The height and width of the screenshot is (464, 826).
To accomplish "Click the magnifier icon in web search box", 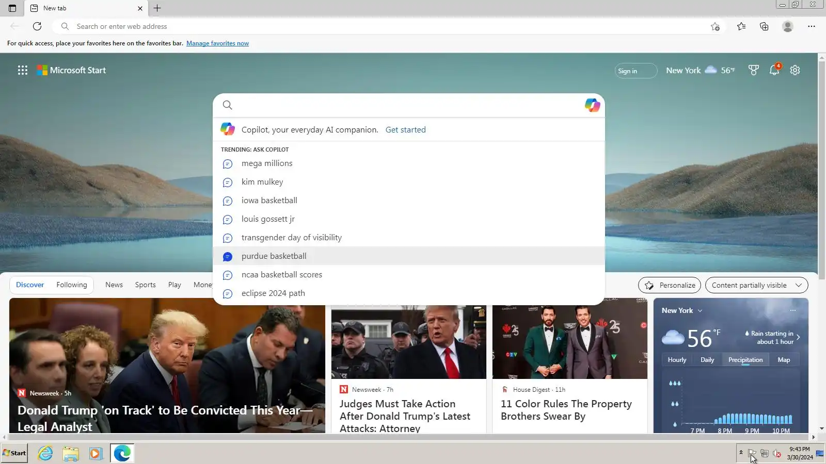I will pos(228,105).
